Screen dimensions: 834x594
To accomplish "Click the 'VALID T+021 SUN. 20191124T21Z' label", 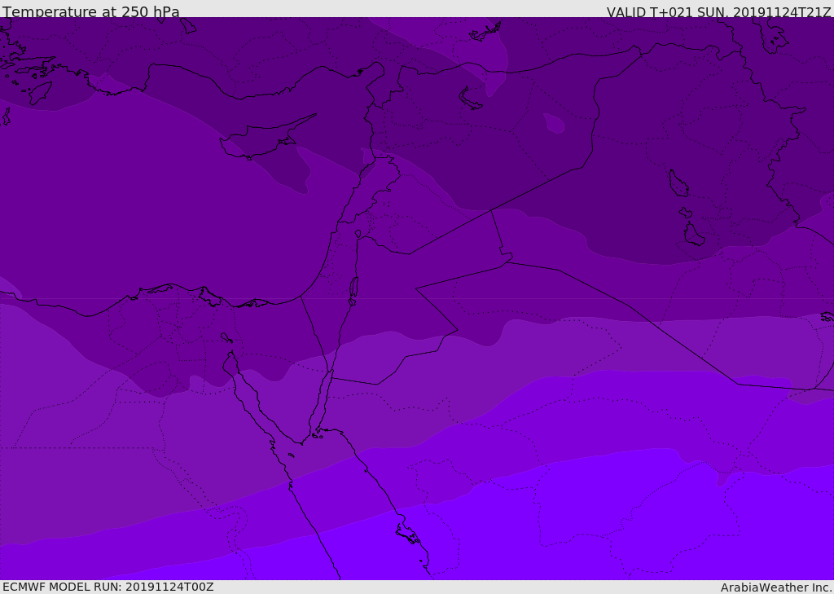I will click(718, 12).
